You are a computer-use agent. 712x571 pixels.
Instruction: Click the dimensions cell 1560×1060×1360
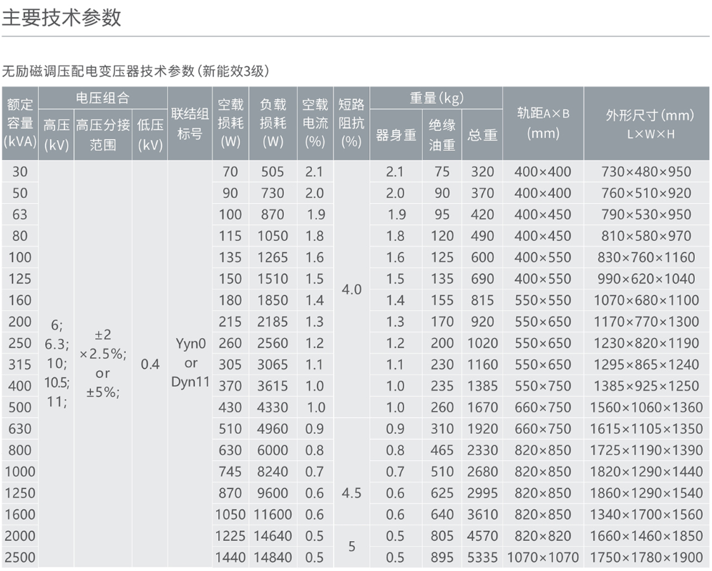point(647,407)
